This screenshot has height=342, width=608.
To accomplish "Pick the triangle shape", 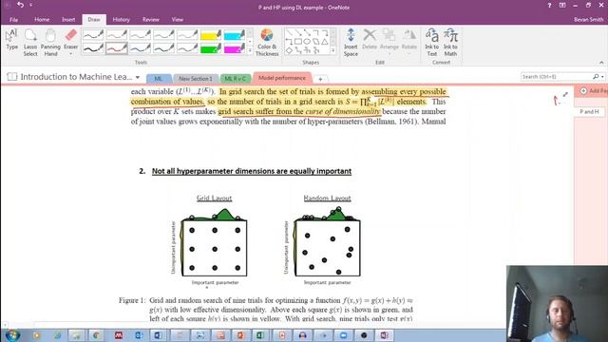I will (325, 42).
